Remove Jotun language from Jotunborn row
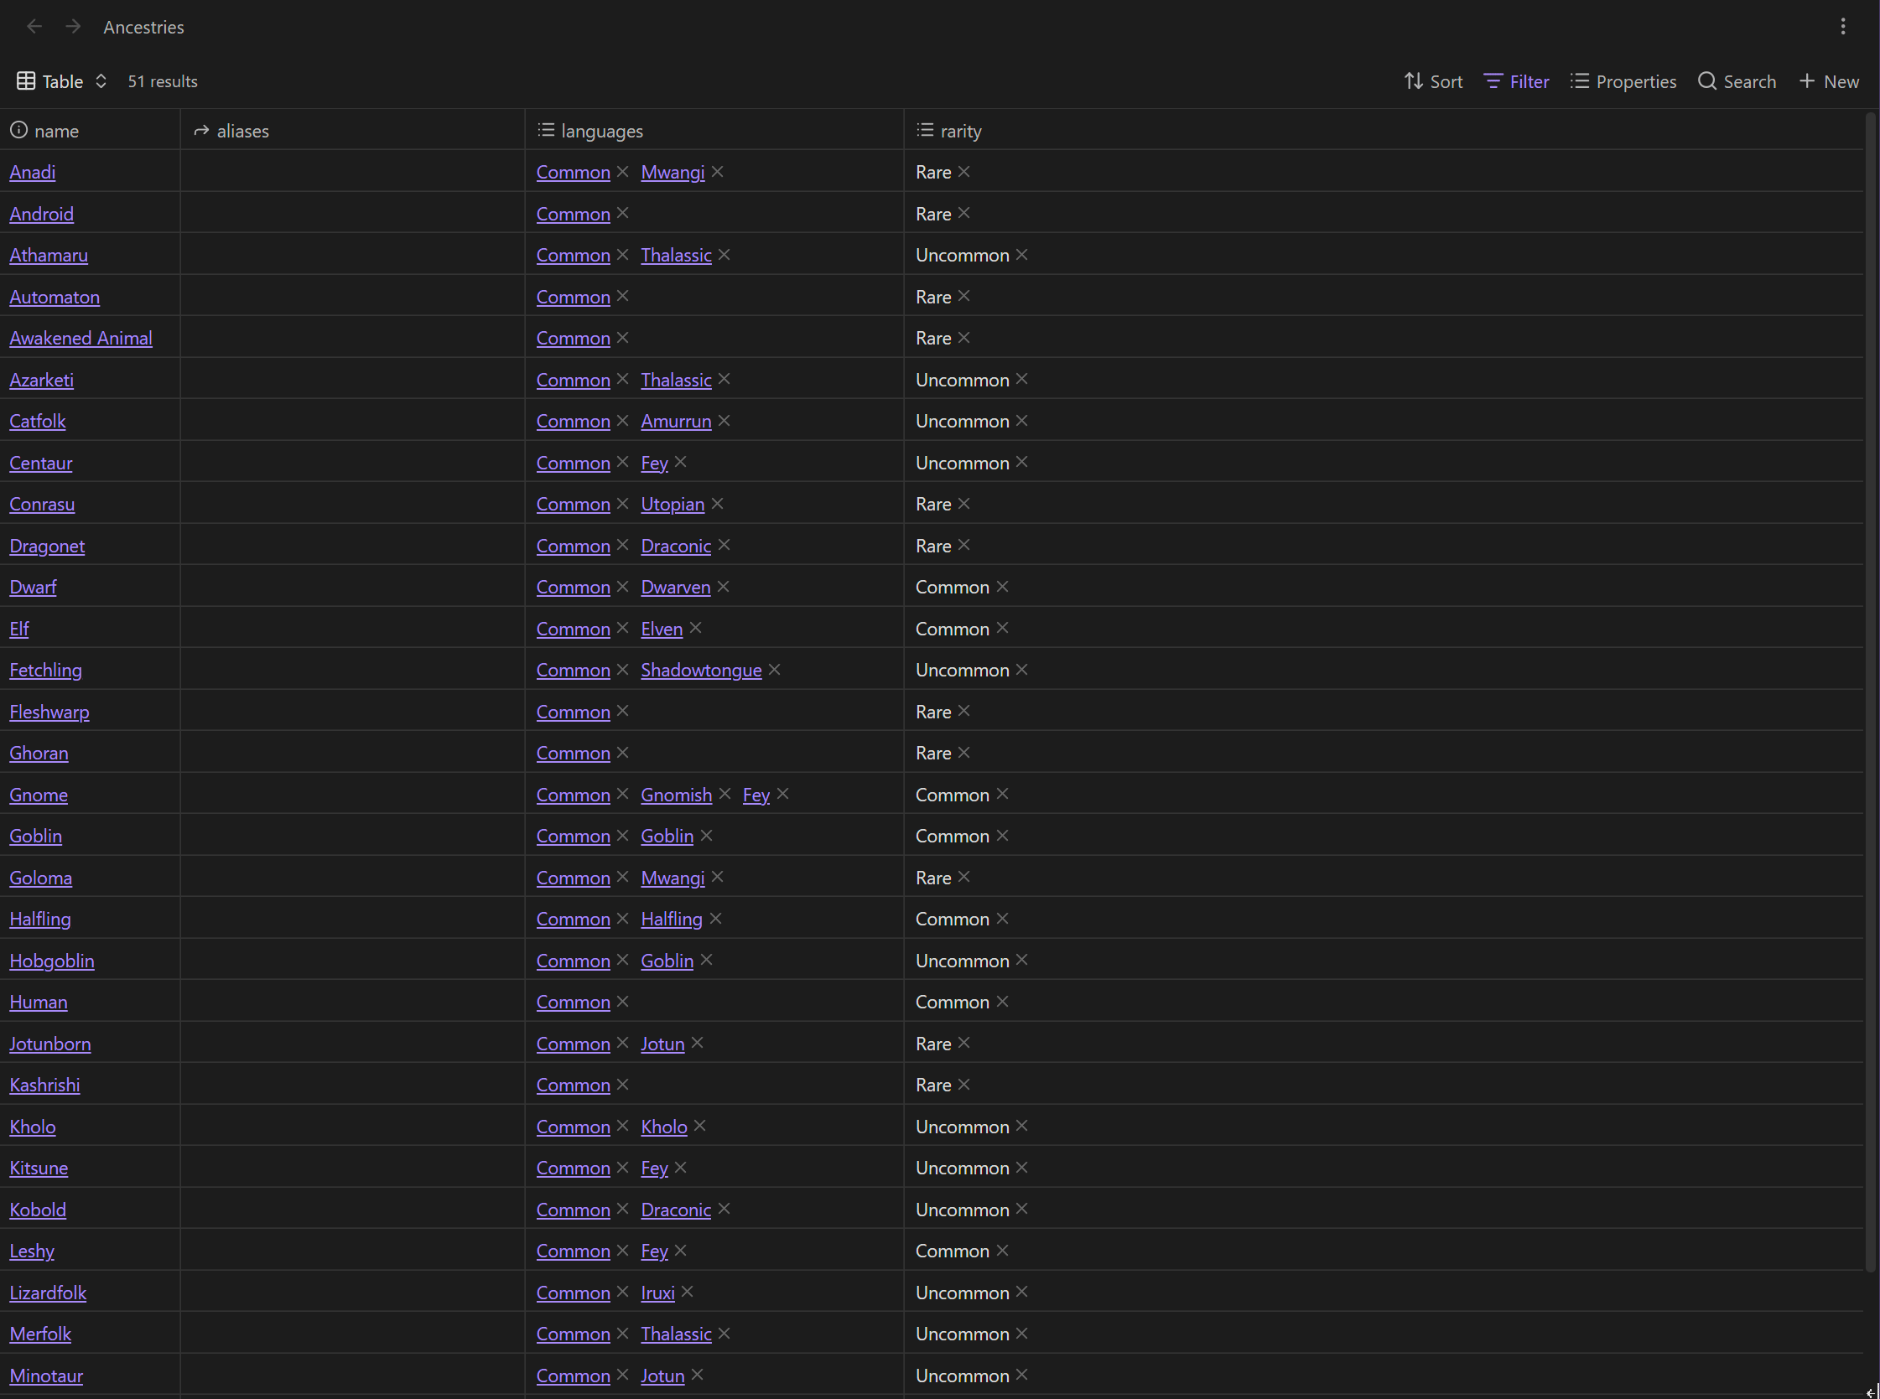 [698, 1044]
